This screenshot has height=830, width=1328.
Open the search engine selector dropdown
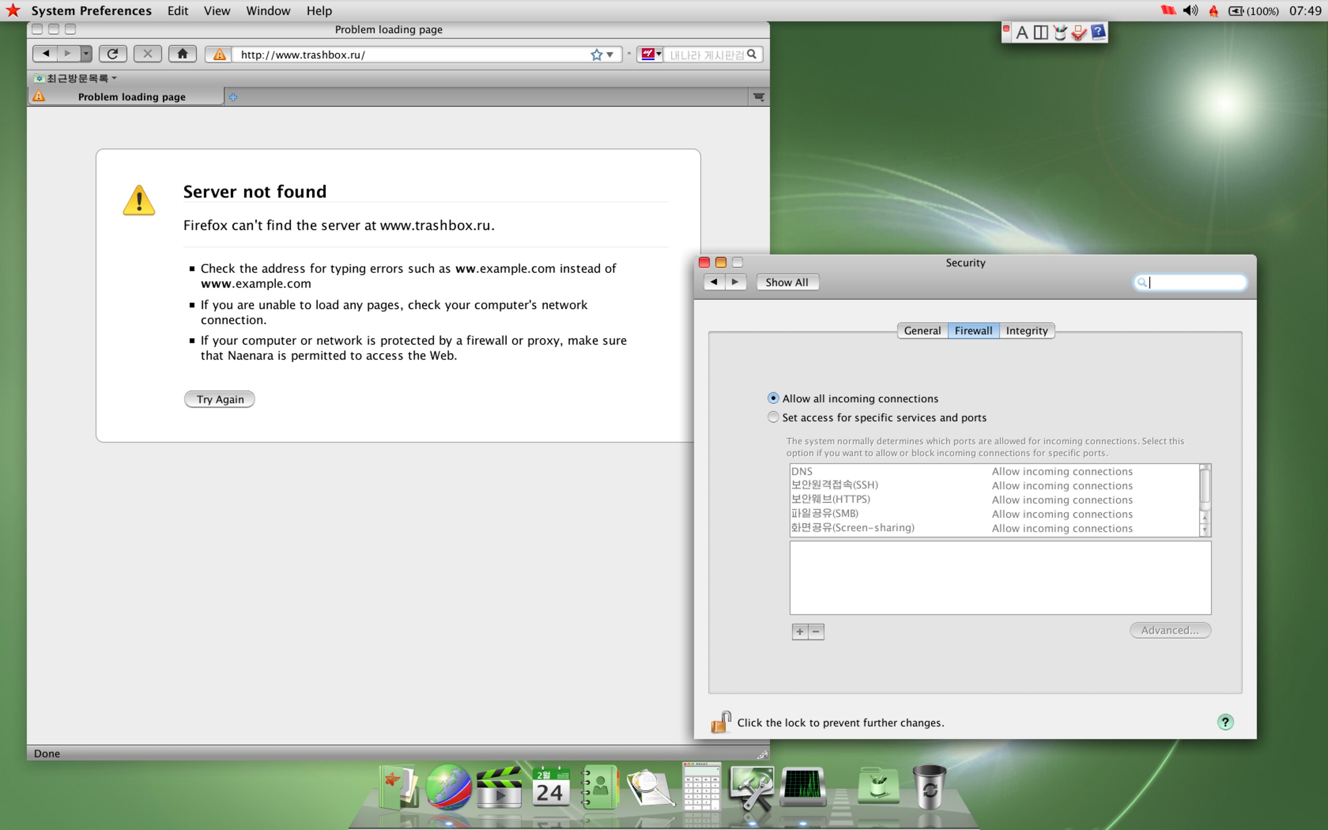(x=652, y=54)
